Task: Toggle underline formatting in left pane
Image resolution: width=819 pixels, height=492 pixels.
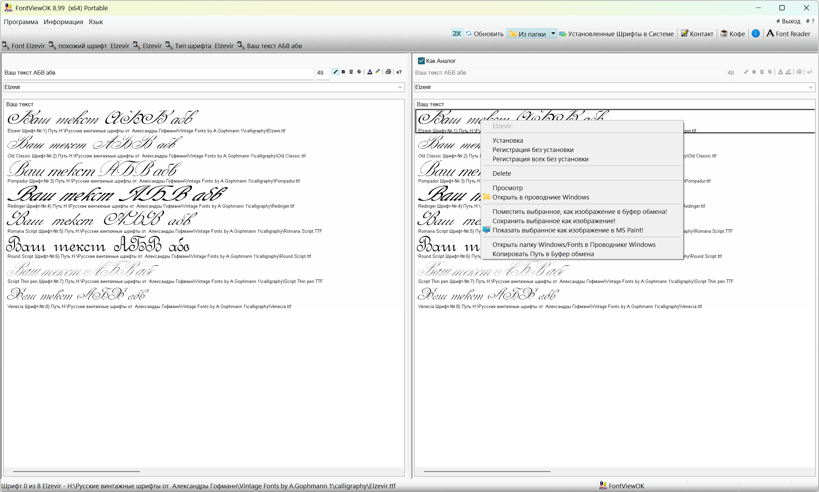Action: point(351,72)
